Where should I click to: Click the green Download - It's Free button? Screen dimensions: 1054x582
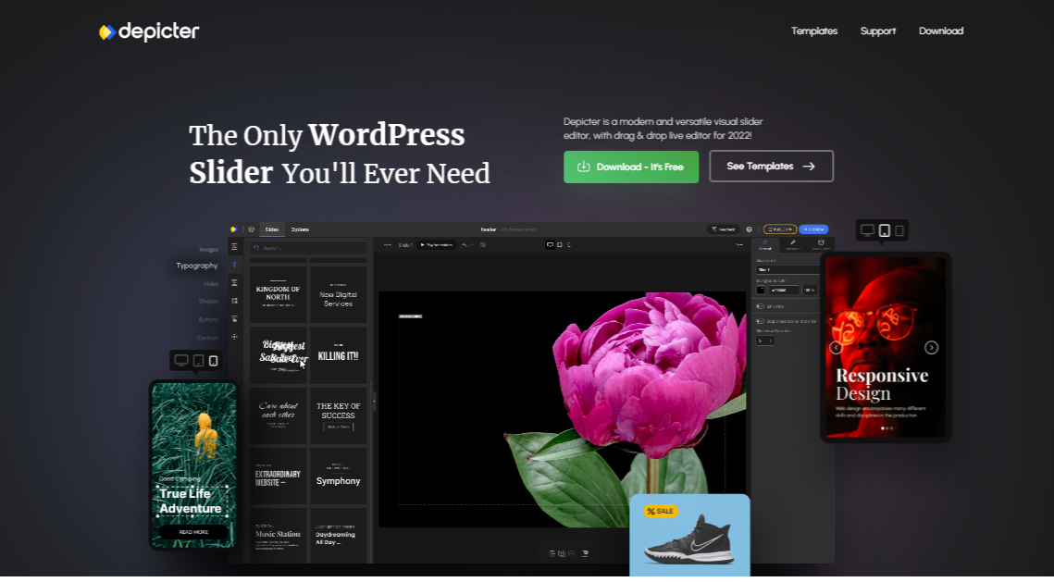pyautogui.click(x=631, y=167)
